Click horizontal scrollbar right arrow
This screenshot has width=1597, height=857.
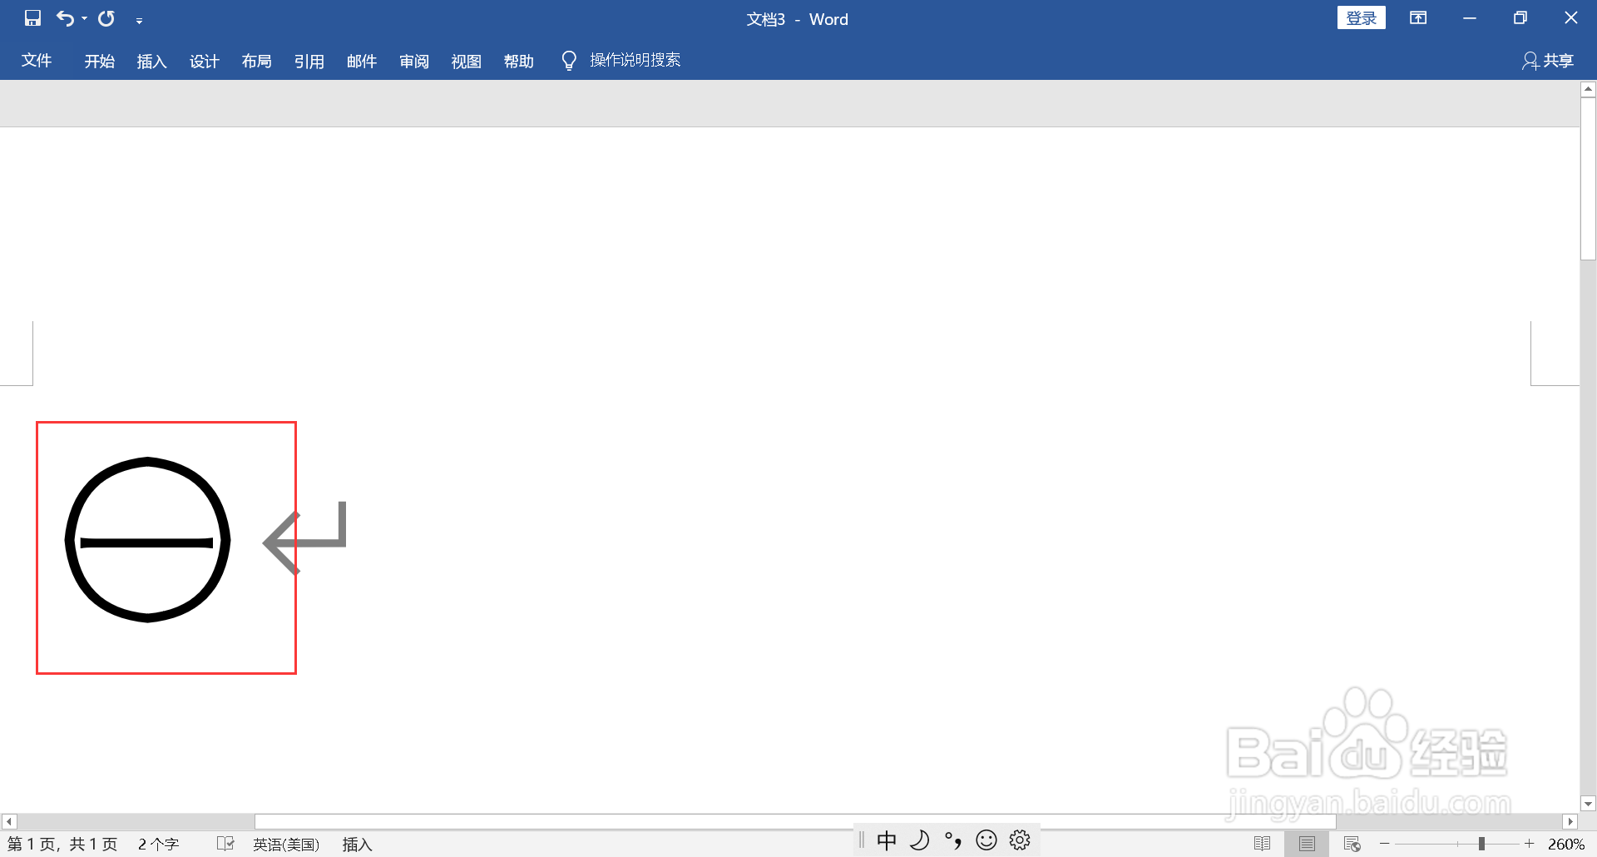(x=1570, y=821)
